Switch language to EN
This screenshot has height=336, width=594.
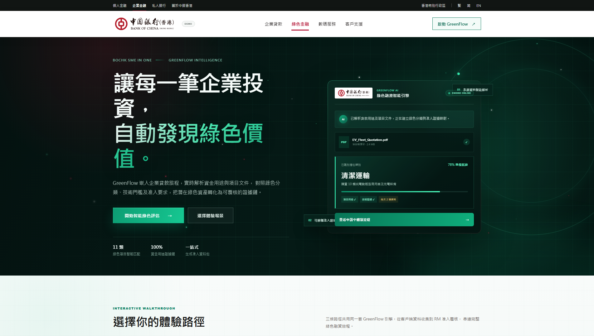click(479, 6)
